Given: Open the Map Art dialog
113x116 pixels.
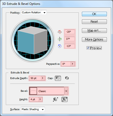Looking at the screenshot, I should coord(94,31).
